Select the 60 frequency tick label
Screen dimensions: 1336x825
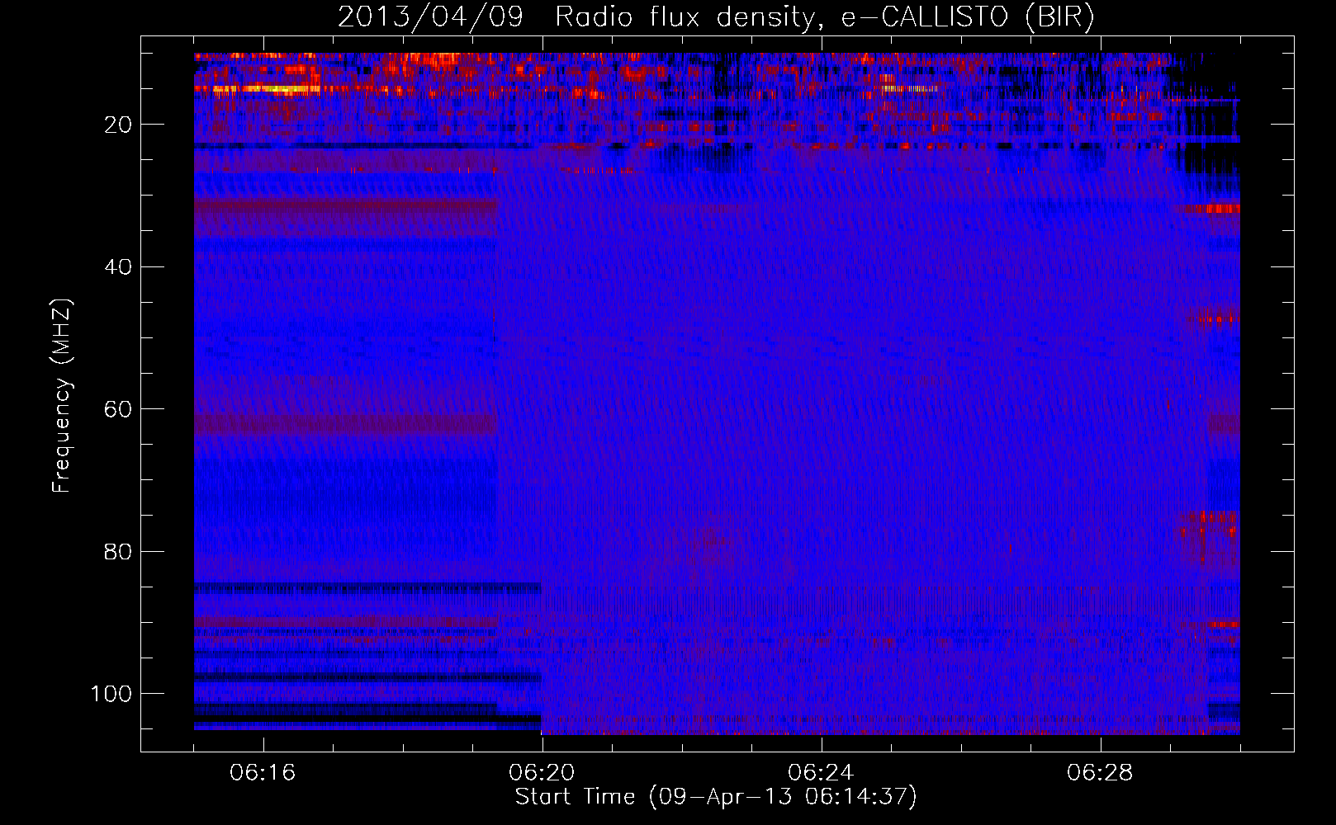118,410
